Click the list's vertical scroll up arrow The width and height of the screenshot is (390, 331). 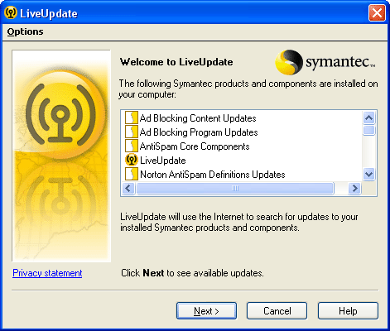(x=368, y=118)
